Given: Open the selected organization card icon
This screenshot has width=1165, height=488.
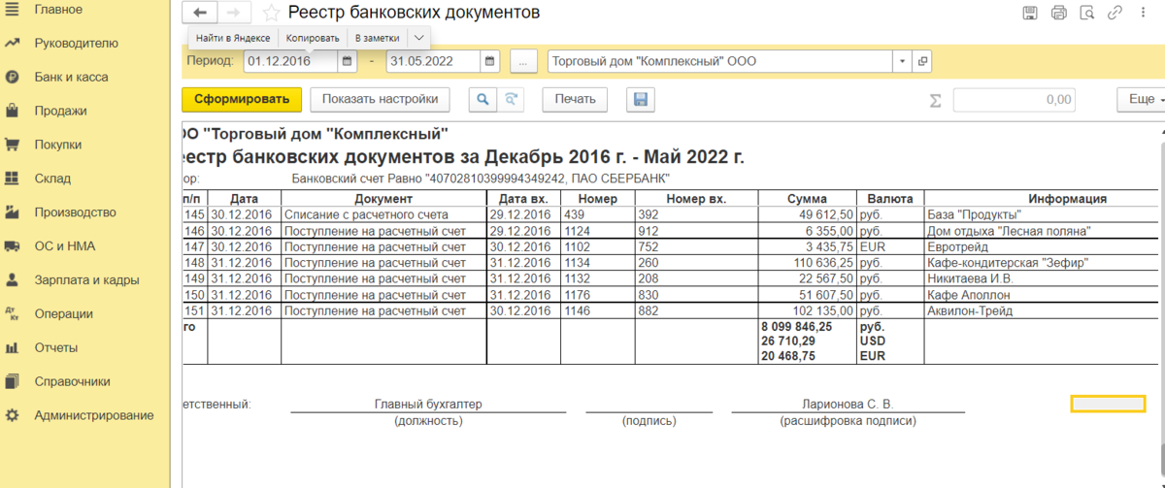Looking at the screenshot, I should [x=921, y=61].
